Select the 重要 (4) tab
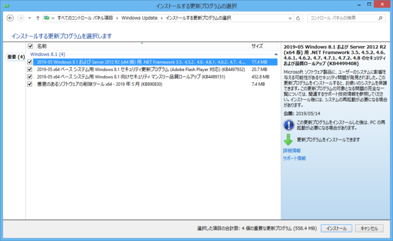393x241 pixels. click(16, 57)
